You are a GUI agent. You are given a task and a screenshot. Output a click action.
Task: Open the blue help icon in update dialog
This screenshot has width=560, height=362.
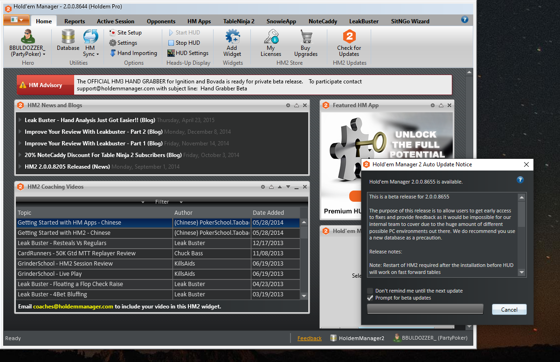point(520,180)
